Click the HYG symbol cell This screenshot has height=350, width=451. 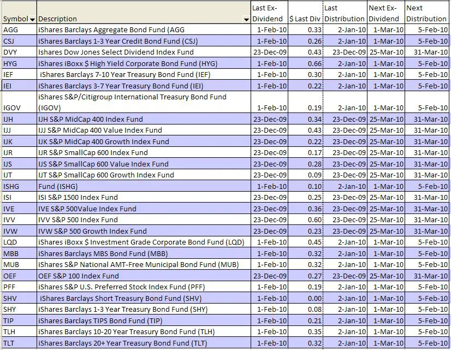pos(19,63)
